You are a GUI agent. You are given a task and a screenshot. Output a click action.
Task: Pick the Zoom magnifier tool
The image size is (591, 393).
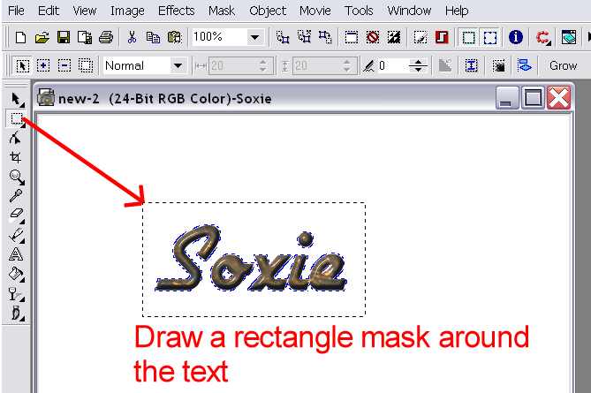click(16, 177)
